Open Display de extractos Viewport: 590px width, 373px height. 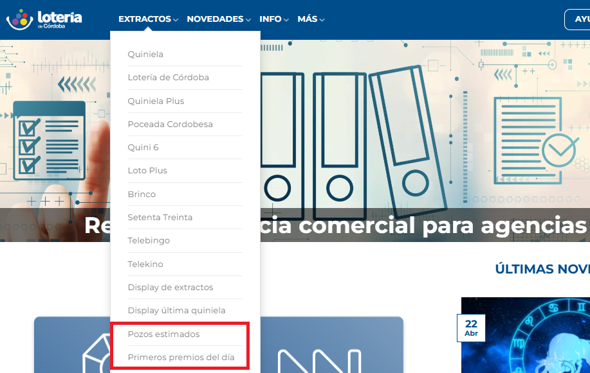click(x=171, y=287)
